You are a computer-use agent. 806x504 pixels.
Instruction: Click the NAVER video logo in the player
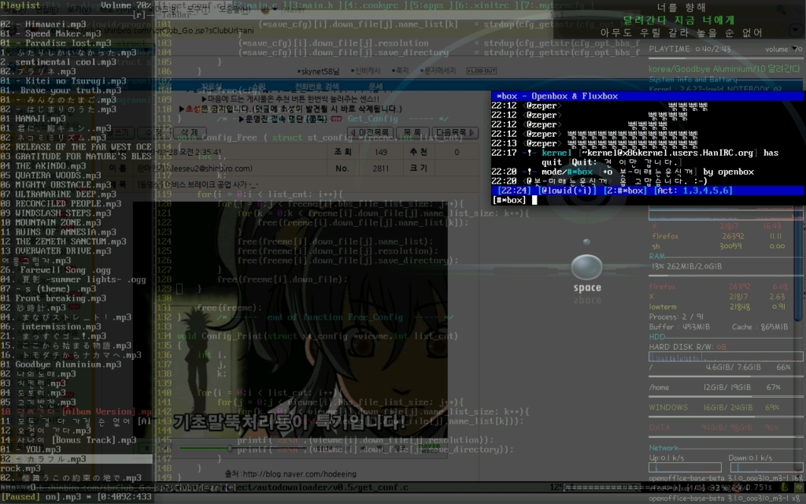(428, 447)
